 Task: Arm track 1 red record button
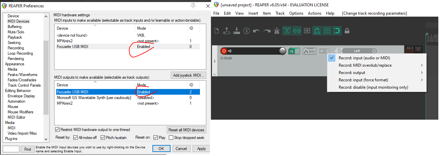coord(224,51)
